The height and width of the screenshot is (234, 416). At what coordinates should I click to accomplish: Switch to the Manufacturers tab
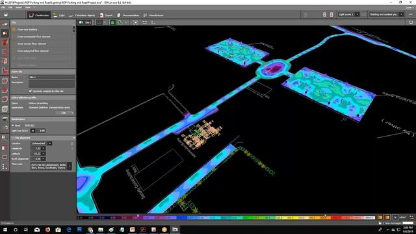click(x=153, y=15)
